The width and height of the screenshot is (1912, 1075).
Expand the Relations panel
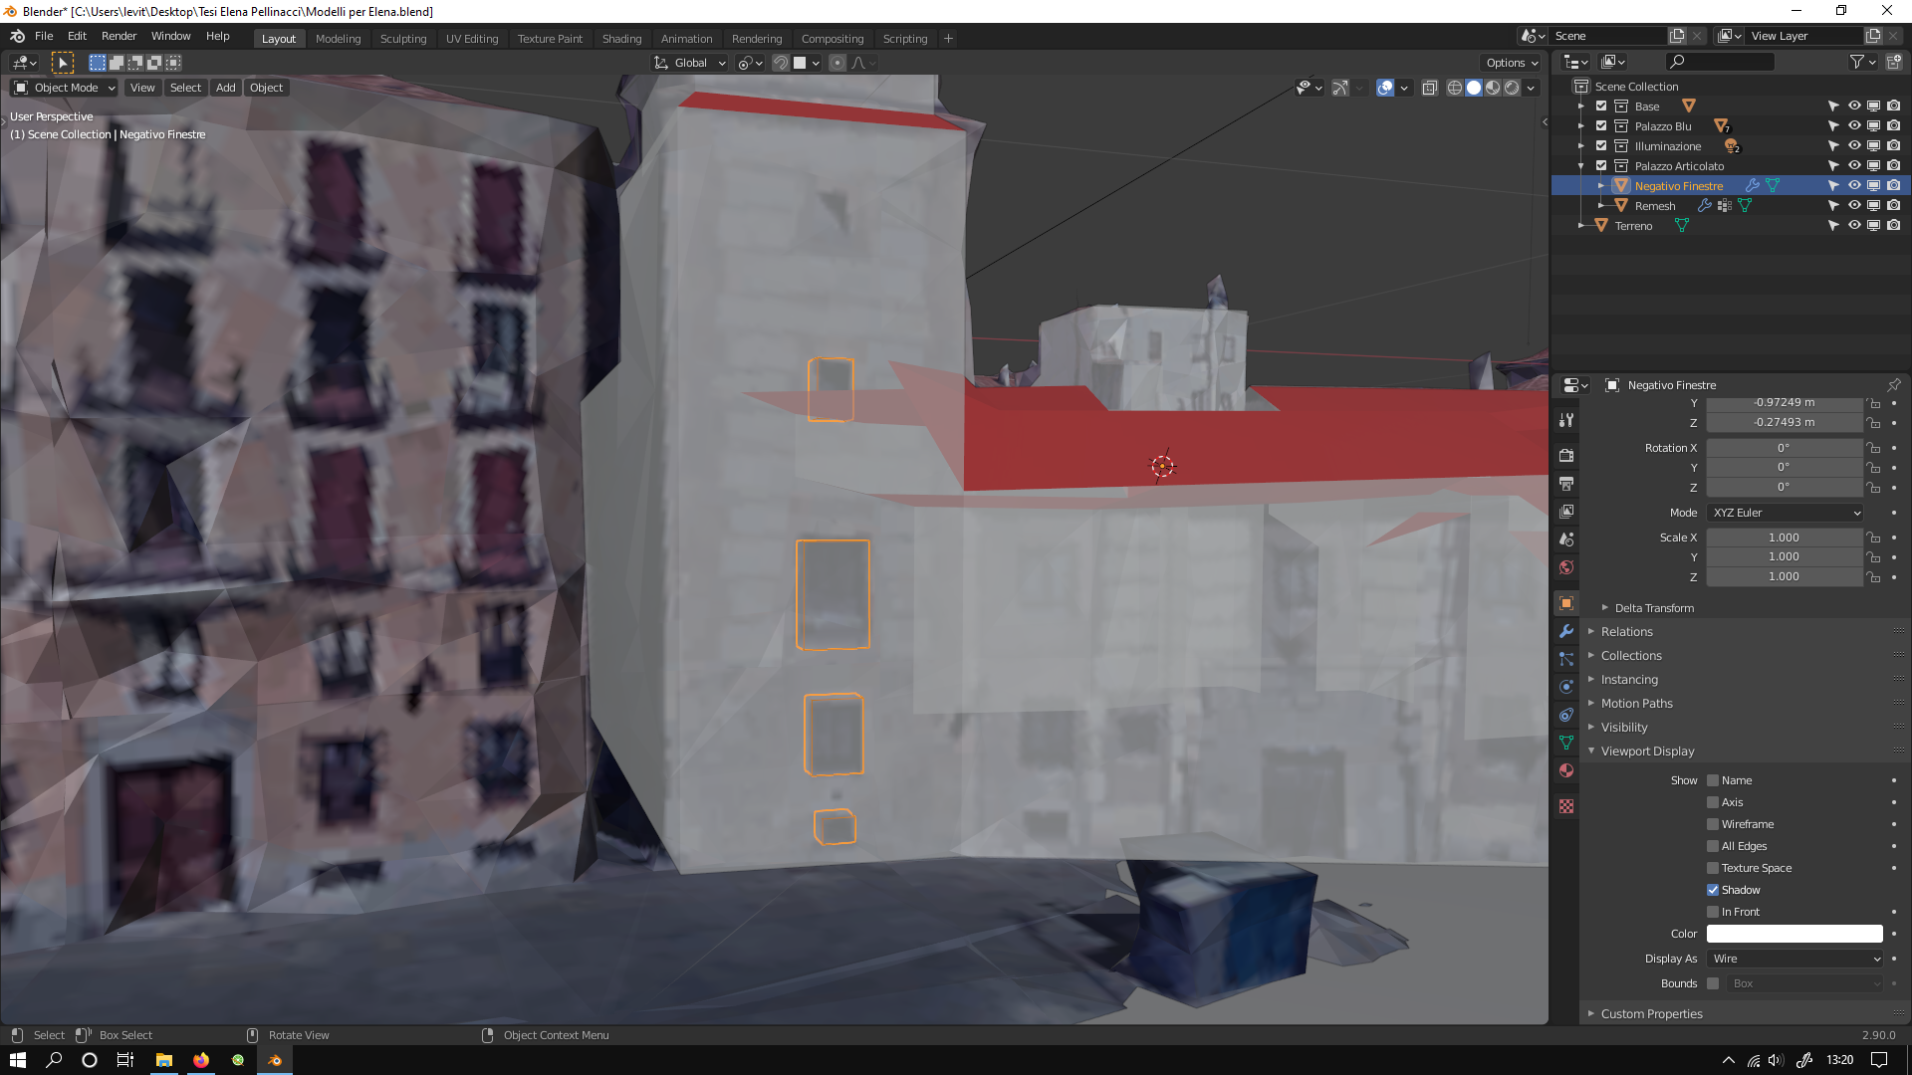tap(1626, 632)
